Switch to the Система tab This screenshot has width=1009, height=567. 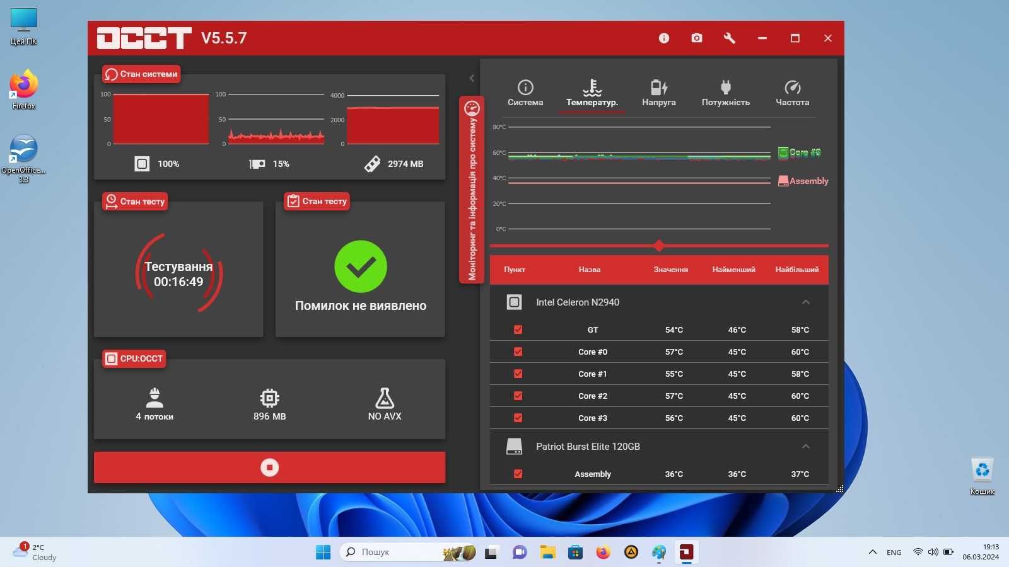point(525,93)
